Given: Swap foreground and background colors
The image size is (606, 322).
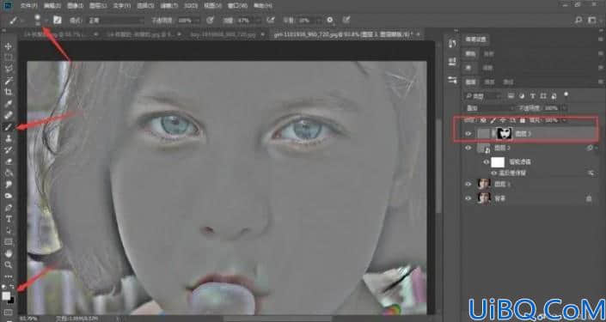Looking at the screenshot, I should tap(12, 288).
